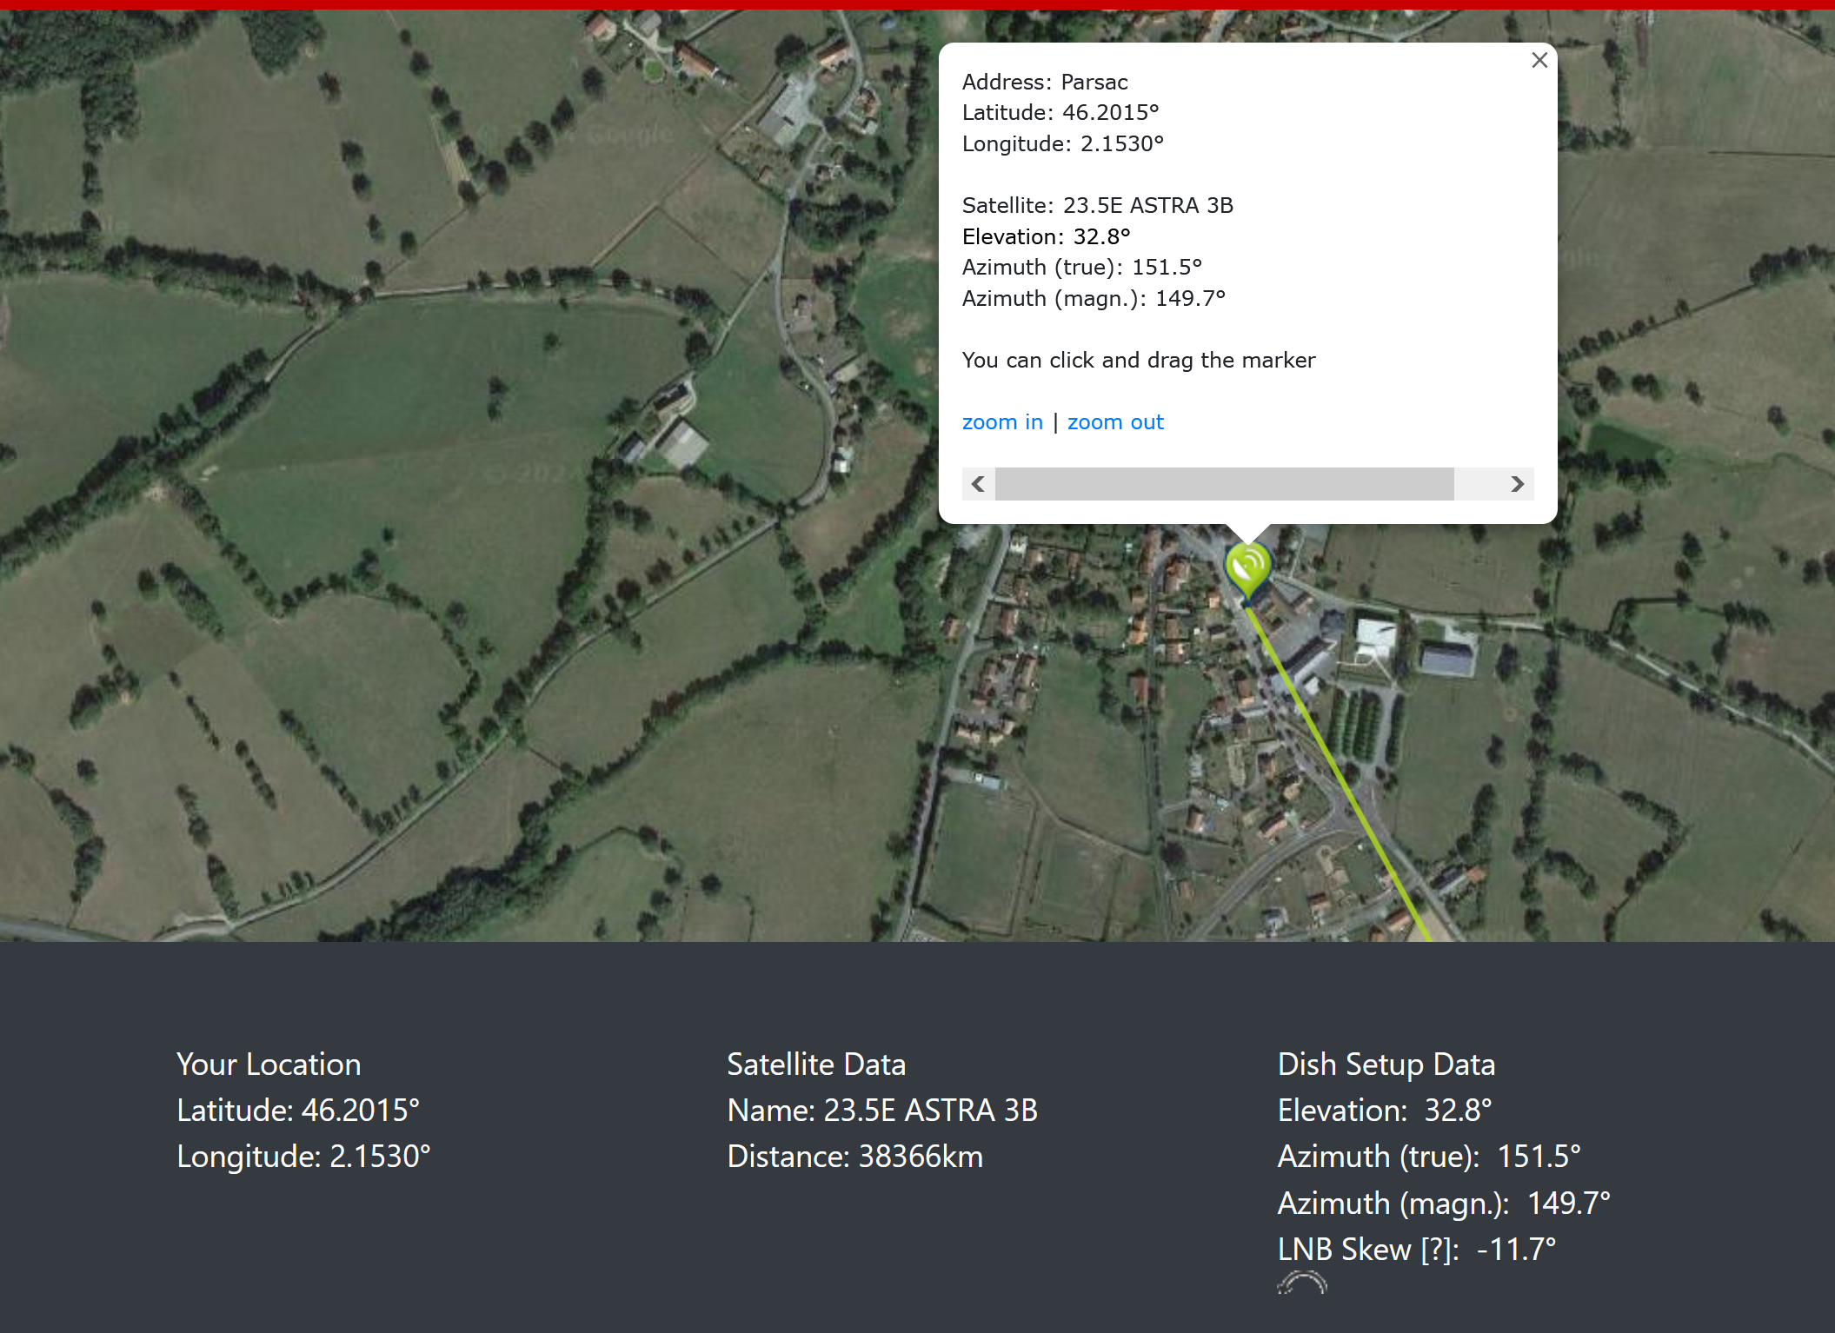Viewport: 1835px width, 1333px height.
Task: Click the popup scrollbar left arrow
Action: 978,484
